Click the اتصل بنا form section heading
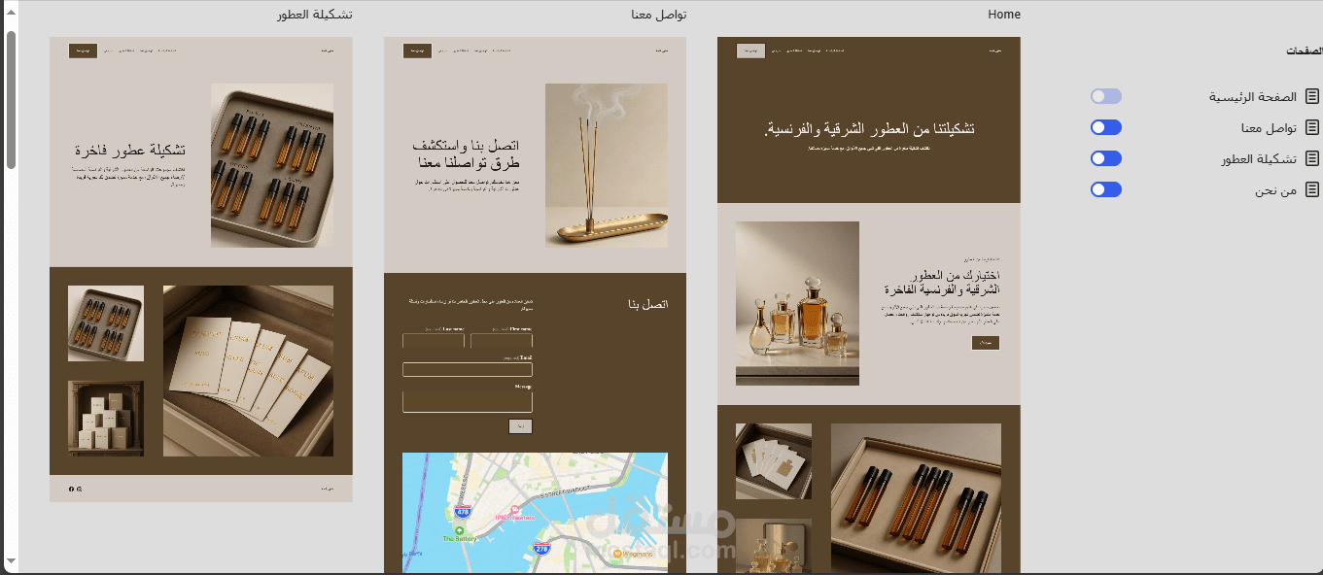Viewport: 1323px width, 575px height. click(648, 305)
